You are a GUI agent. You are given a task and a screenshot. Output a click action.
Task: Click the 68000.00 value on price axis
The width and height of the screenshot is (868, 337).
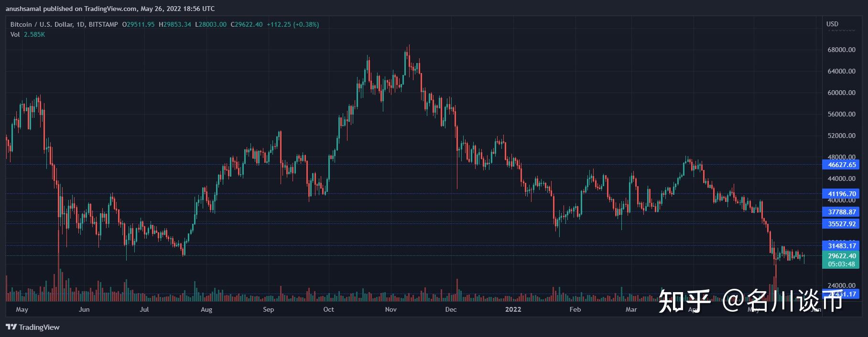pos(841,50)
